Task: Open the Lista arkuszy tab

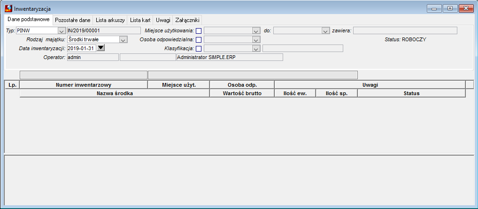Action: [110, 20]
